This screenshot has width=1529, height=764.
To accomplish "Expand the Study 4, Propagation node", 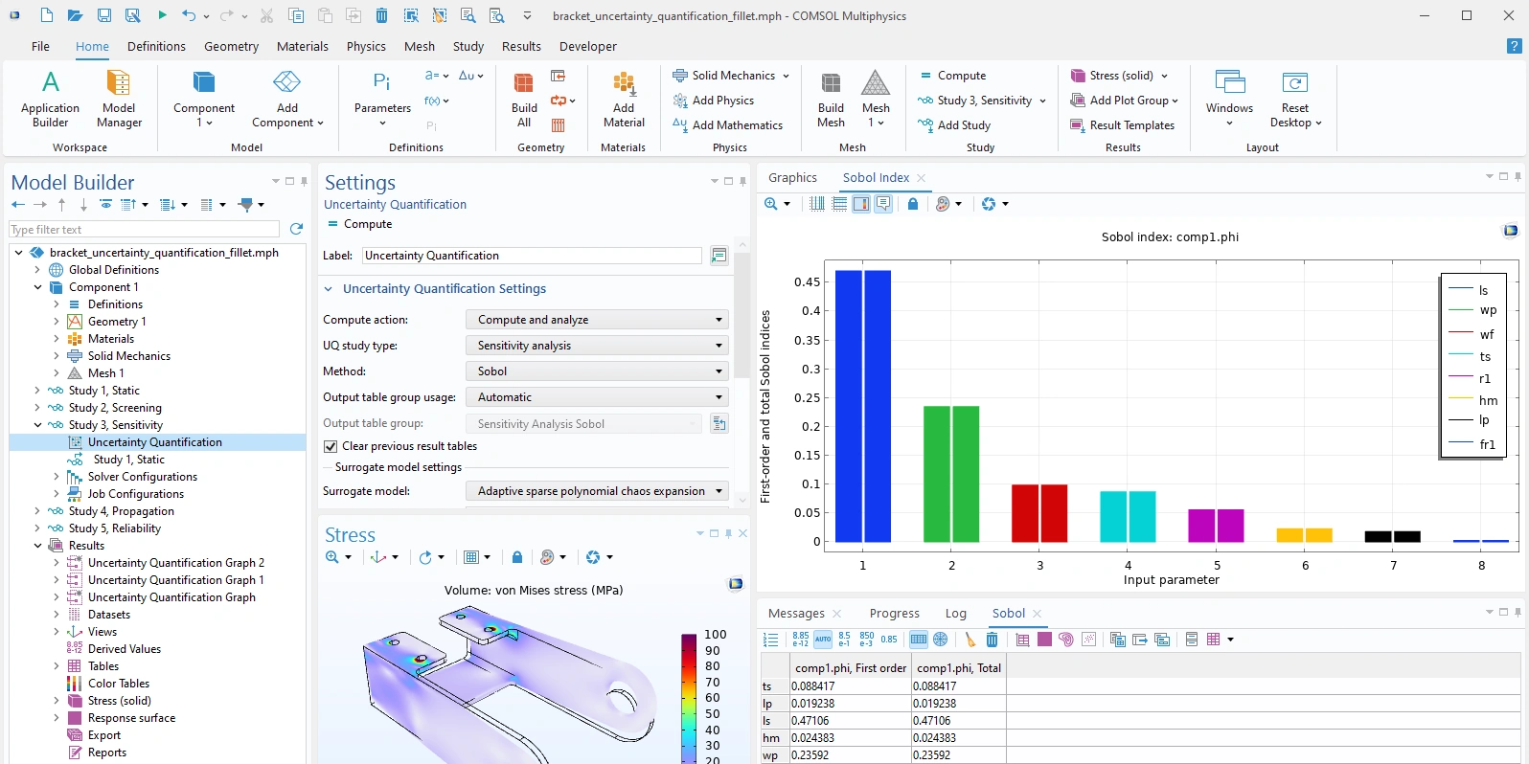I will [x=37, y=511].
